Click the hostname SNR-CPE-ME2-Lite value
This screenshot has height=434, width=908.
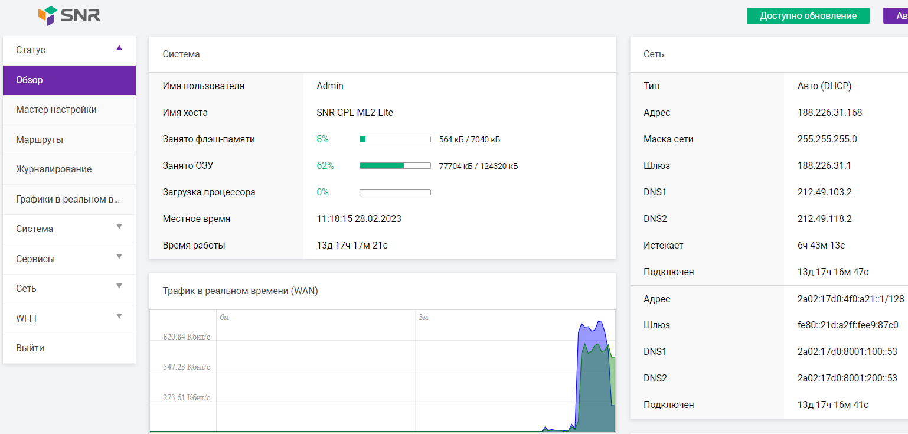355,113
